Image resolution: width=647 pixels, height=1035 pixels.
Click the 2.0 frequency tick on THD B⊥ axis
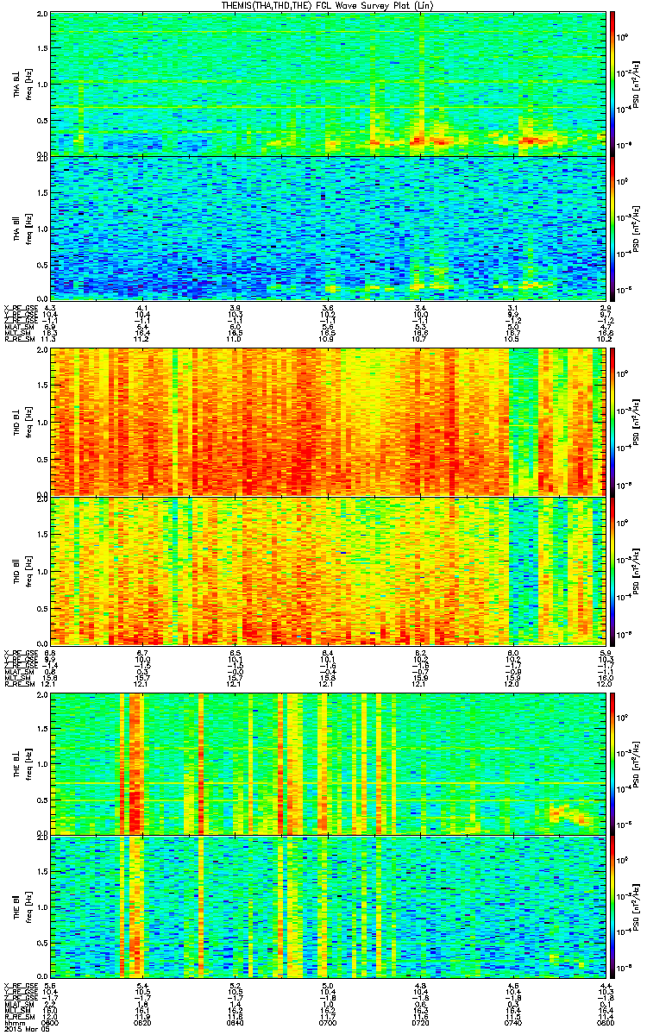[41, 351]
